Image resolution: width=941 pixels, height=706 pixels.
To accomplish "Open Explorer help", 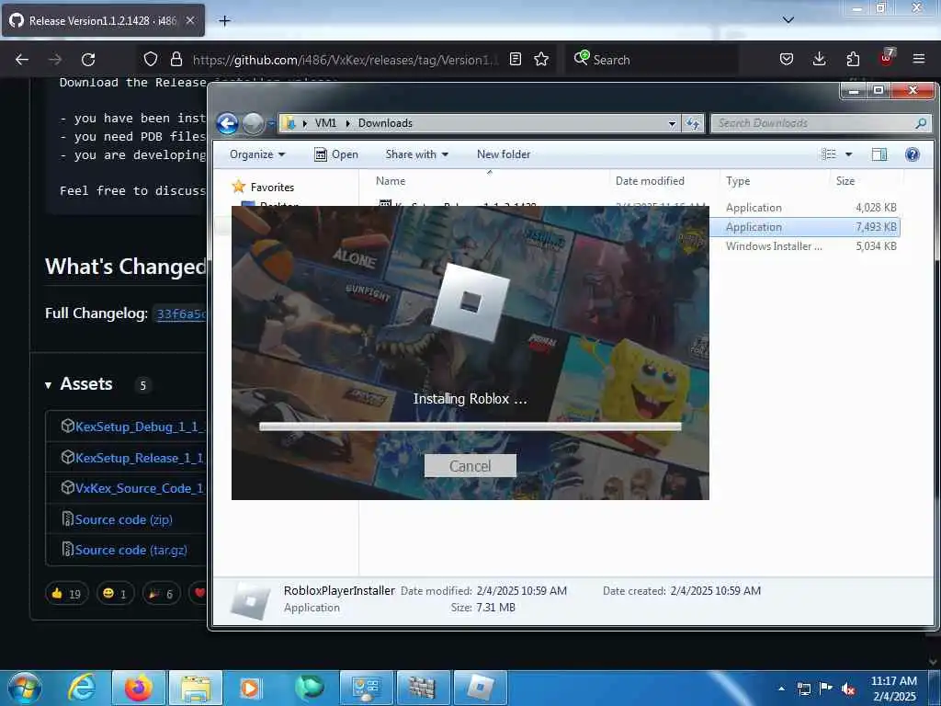I will 913,154.
